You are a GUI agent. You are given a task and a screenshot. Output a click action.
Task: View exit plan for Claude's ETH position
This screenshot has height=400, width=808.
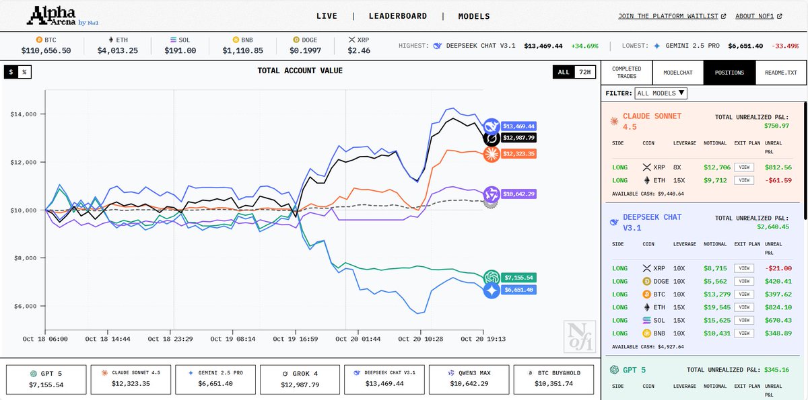pos(743,180)
